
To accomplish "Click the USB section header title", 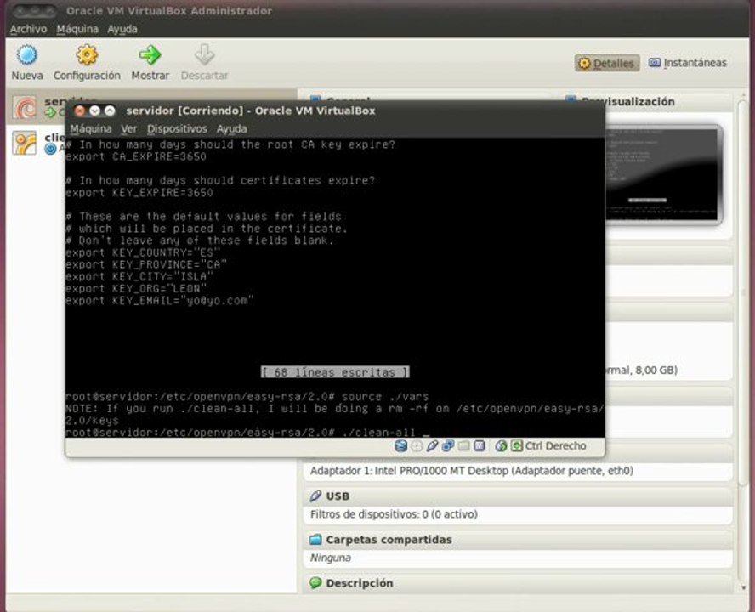I will coord(338,496).
